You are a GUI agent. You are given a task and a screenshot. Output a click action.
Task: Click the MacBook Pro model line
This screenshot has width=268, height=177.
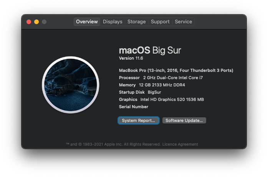176,70
